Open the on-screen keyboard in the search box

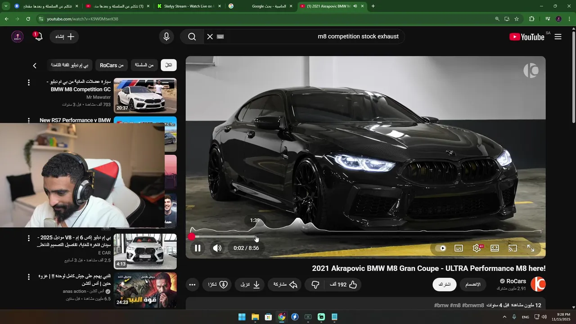click(x=220, y=36)
